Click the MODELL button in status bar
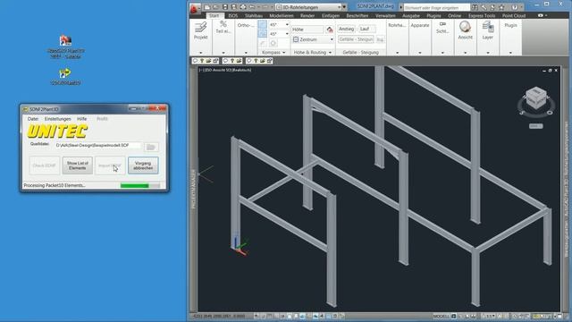Screen dimensions: 572x322 pyautogui.click(x=442, y=316)
